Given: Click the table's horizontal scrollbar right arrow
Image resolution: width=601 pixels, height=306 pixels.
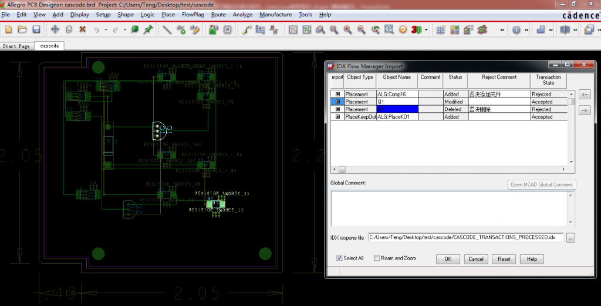Looking at the screenshot, I should [x=563, y=169].
